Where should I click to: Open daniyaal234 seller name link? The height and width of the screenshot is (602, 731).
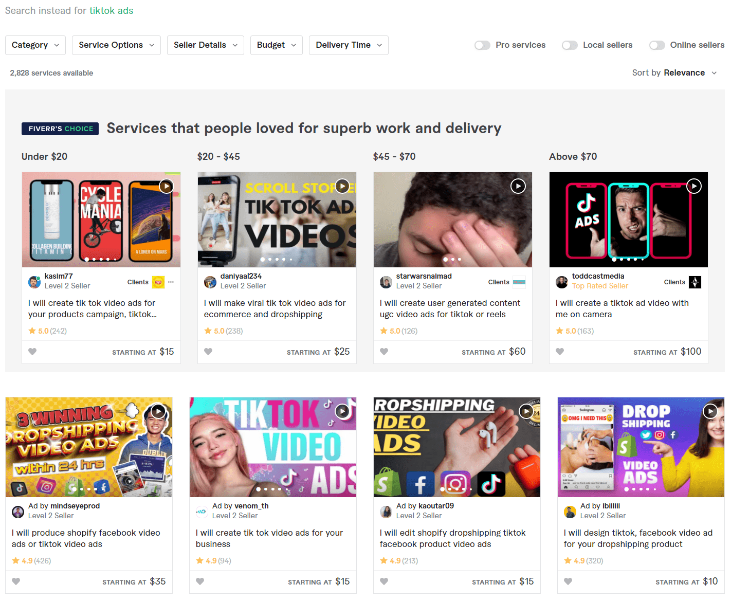pyautogui.click(x=241, y=277)
